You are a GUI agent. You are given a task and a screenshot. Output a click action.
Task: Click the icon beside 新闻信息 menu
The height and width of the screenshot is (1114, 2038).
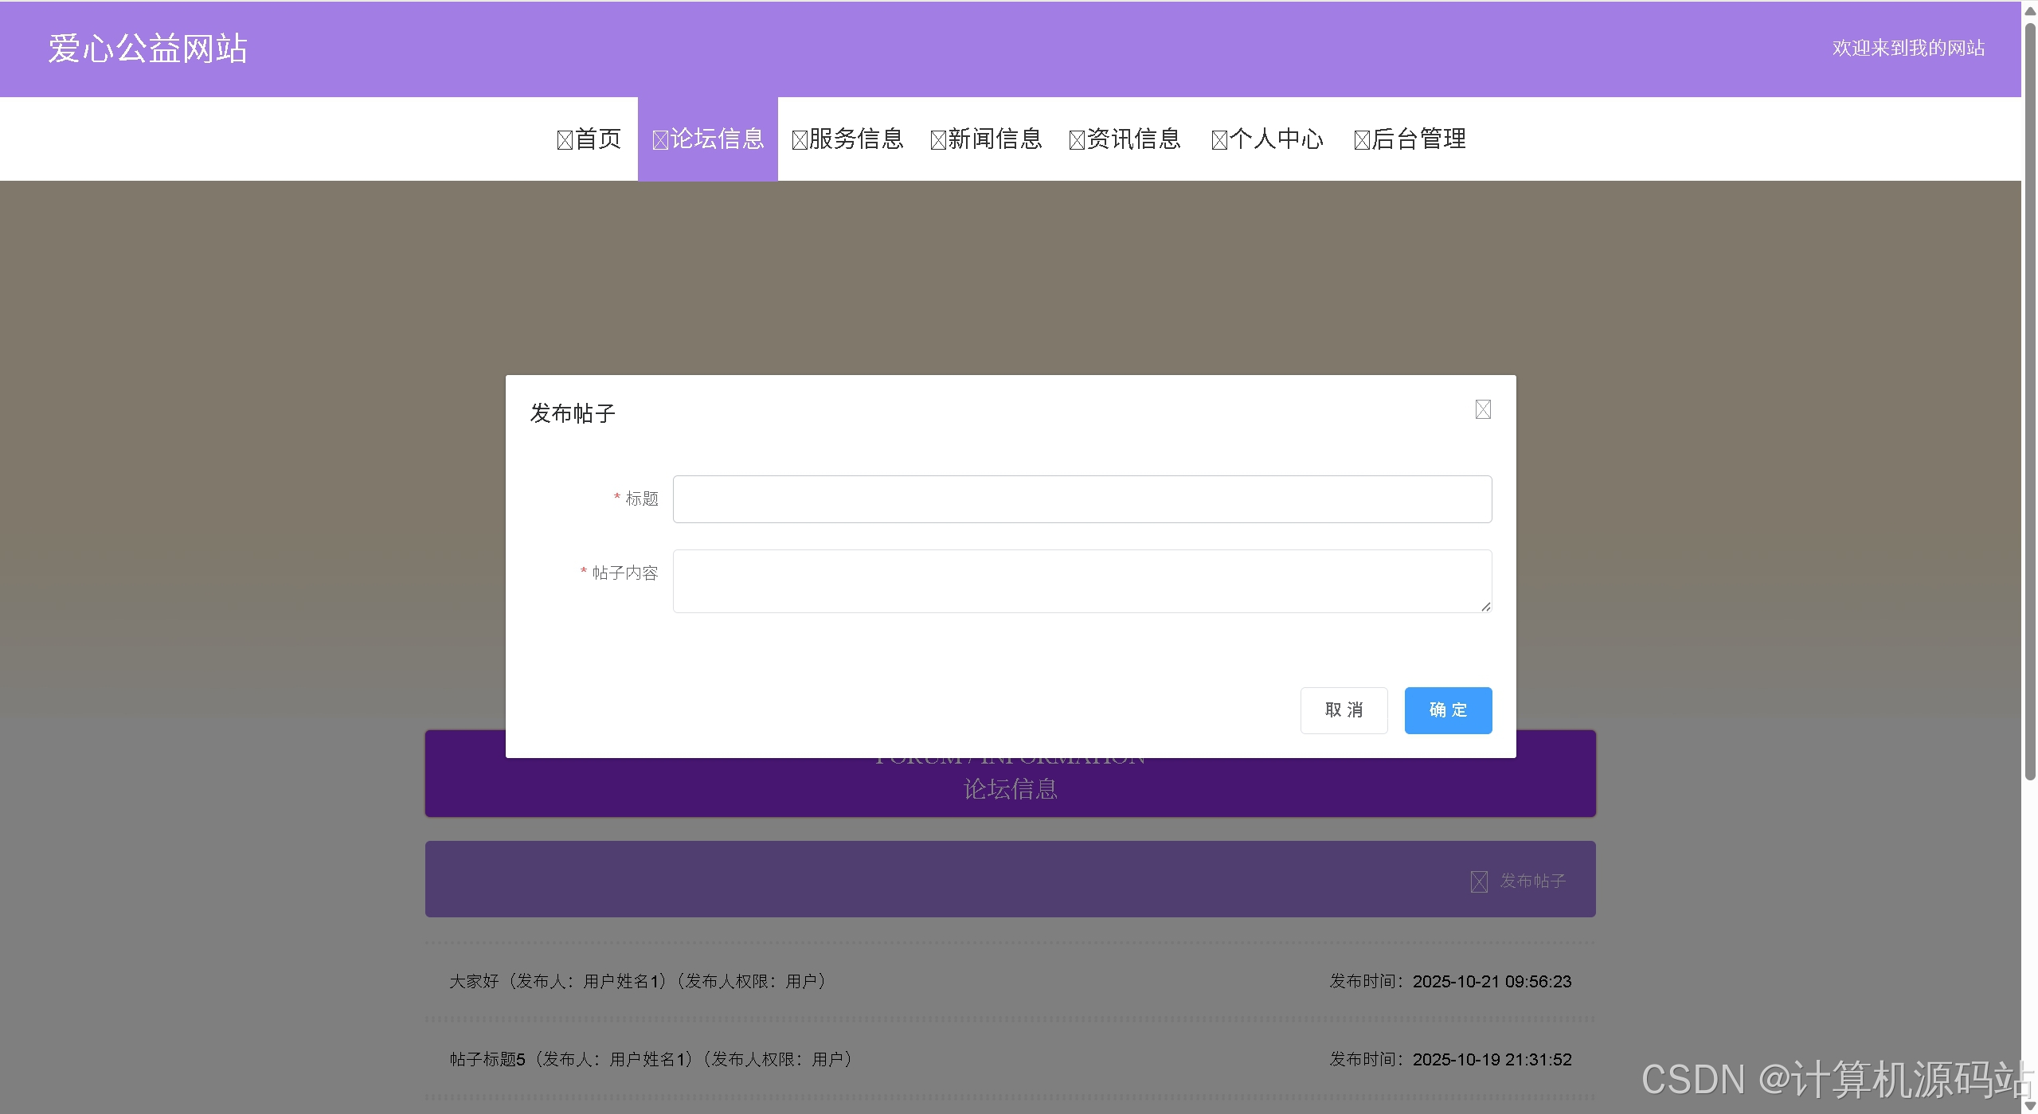coord(938,141)
